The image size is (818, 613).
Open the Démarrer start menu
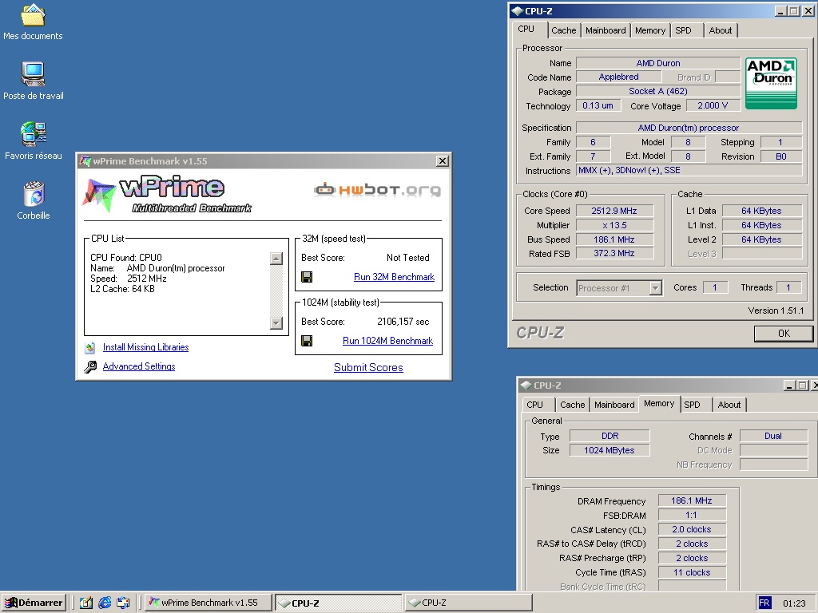pos(34,603)
